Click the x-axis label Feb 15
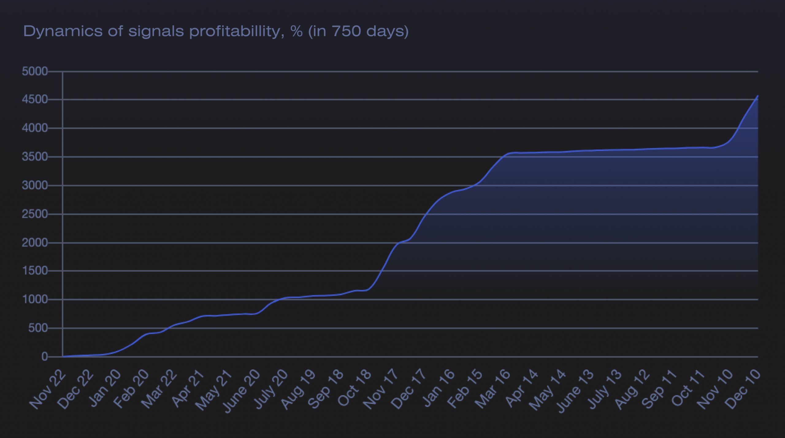Screen dimensions: 785x438 tap(465, 389)
